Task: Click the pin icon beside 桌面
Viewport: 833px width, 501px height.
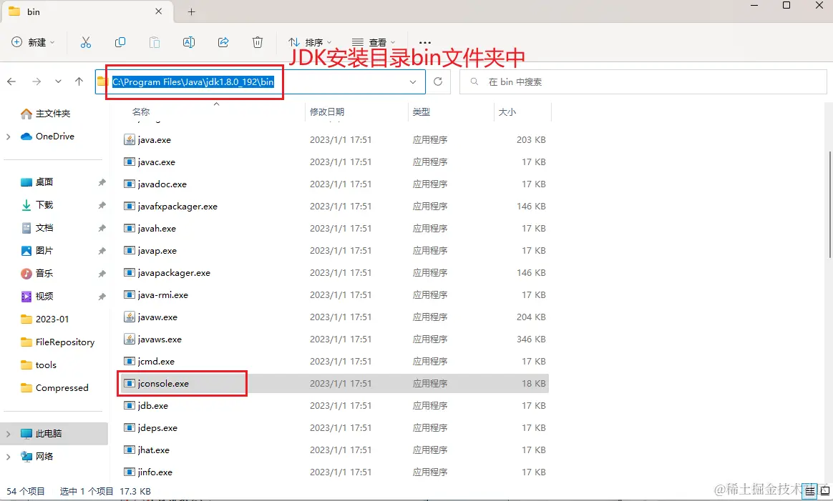Action: [102, 182]
